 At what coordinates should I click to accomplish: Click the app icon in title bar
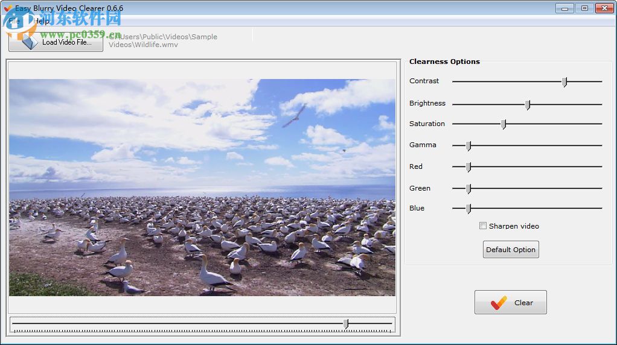(x=8, y=8)
